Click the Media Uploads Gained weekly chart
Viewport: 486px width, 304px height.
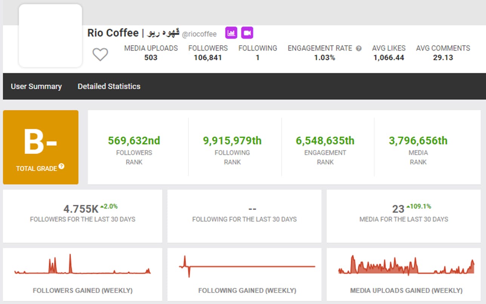pyautogui.click(x=406, y=265)
